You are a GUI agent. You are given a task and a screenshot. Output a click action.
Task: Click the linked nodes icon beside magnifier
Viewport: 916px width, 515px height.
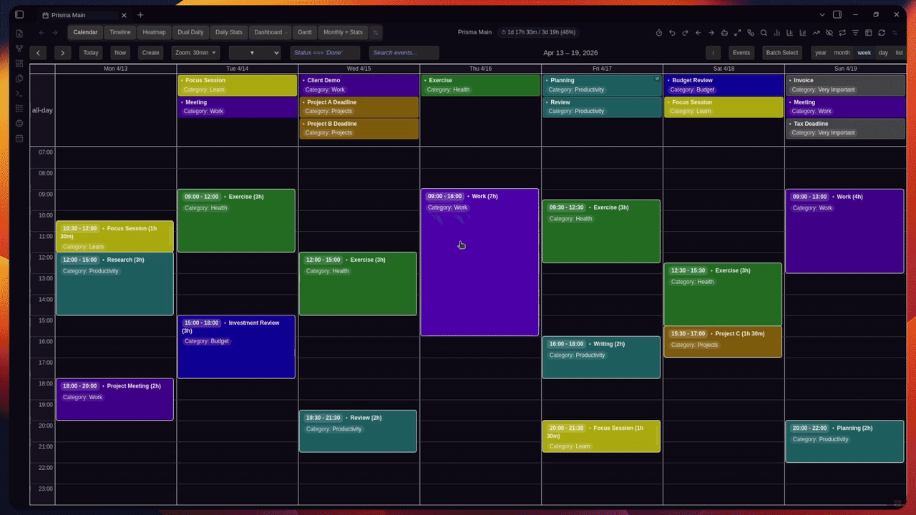[751, 33]
